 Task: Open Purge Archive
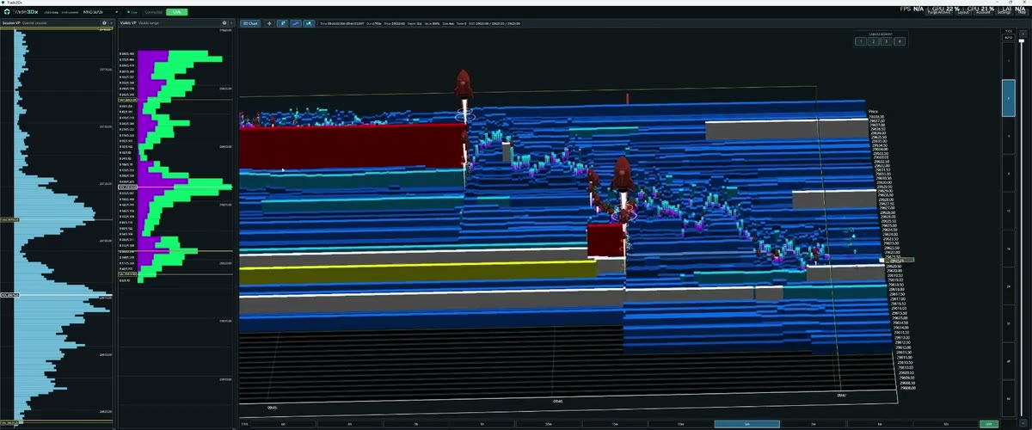coord(939,12)
